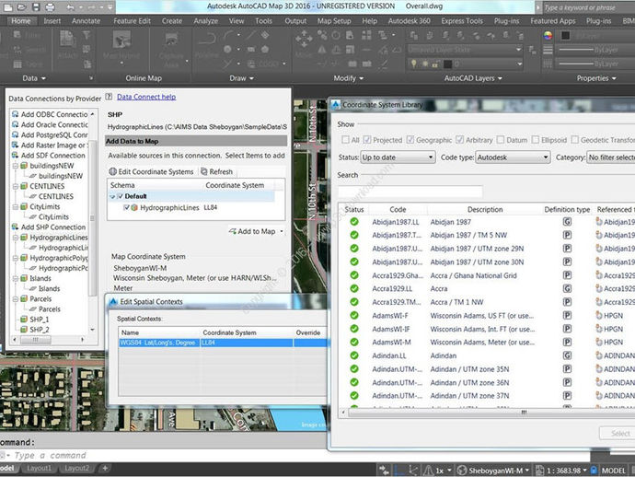The width and height of the screenshot is (635, 477).
Task: Open the Annotate ribbon tab
Action: click(x=86, y=20)
